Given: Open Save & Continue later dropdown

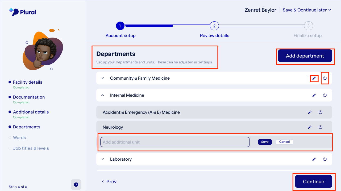Looking at the screenshot, I should tap(307, 10).
